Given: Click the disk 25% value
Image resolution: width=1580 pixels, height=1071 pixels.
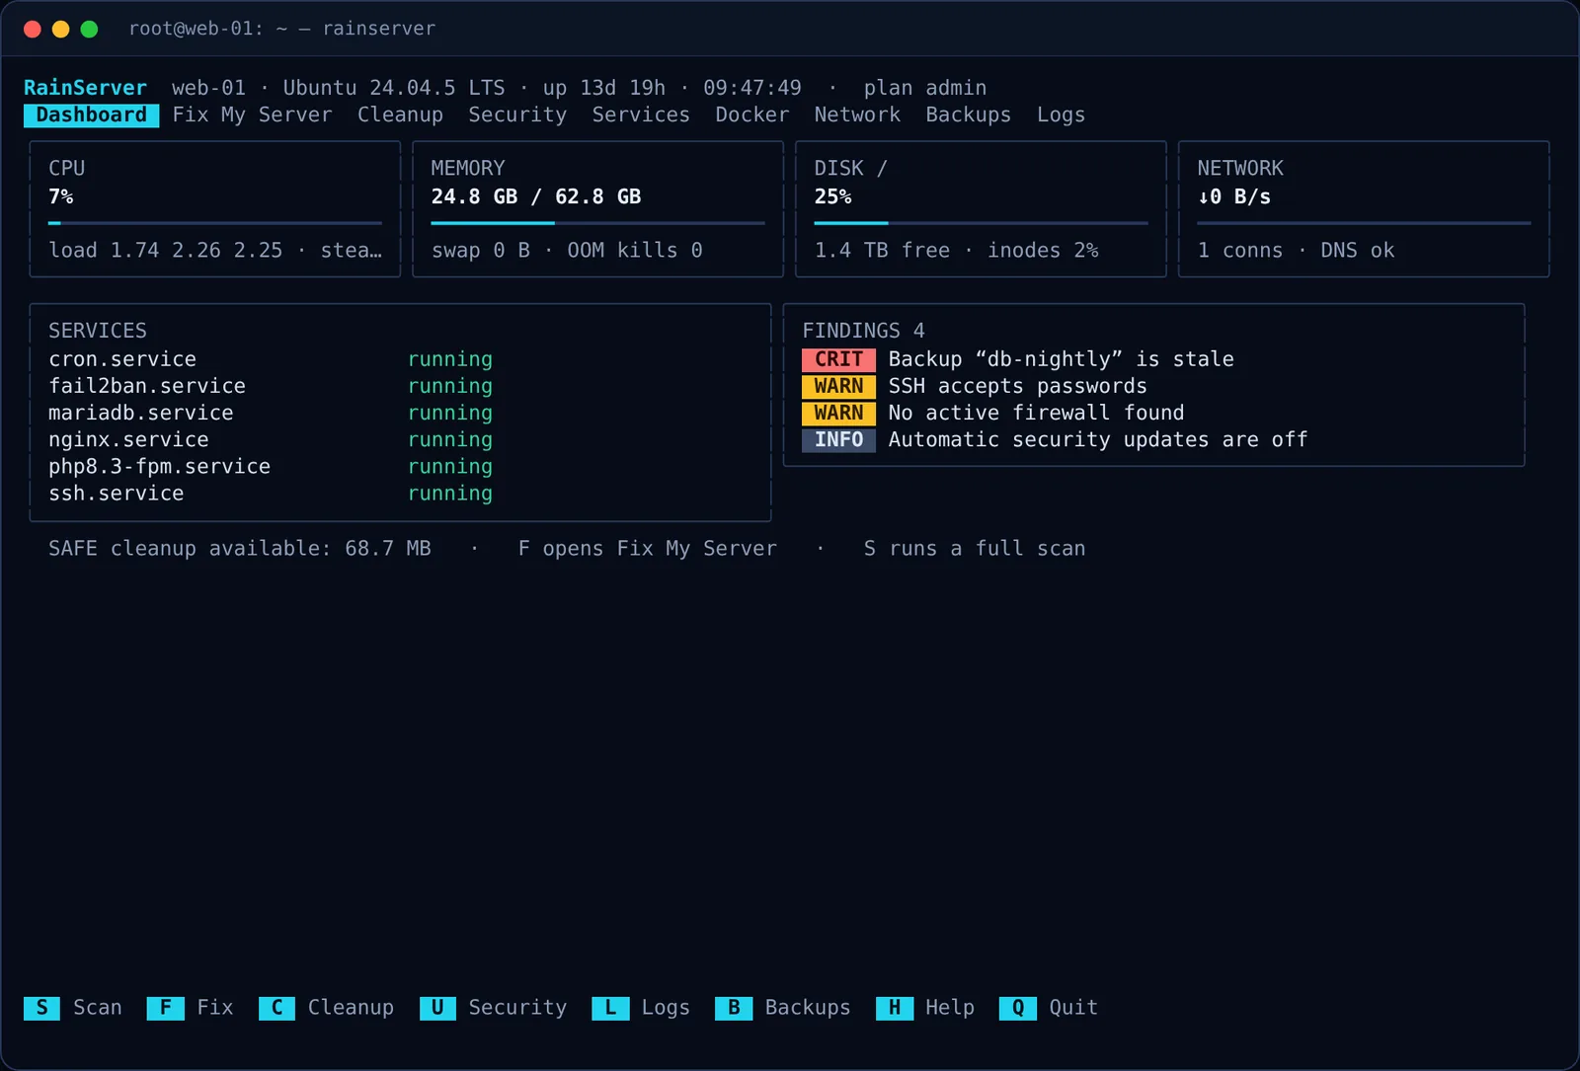Looking at the screenshot, I should pos(832,196).
